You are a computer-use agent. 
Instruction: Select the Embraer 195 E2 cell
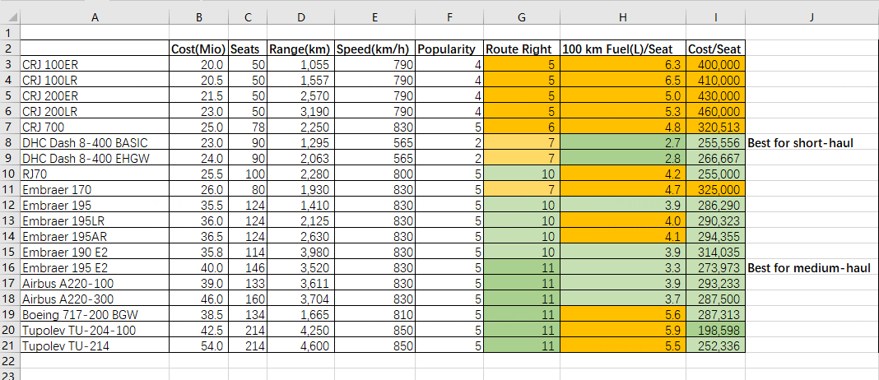(x=95, y=268)
